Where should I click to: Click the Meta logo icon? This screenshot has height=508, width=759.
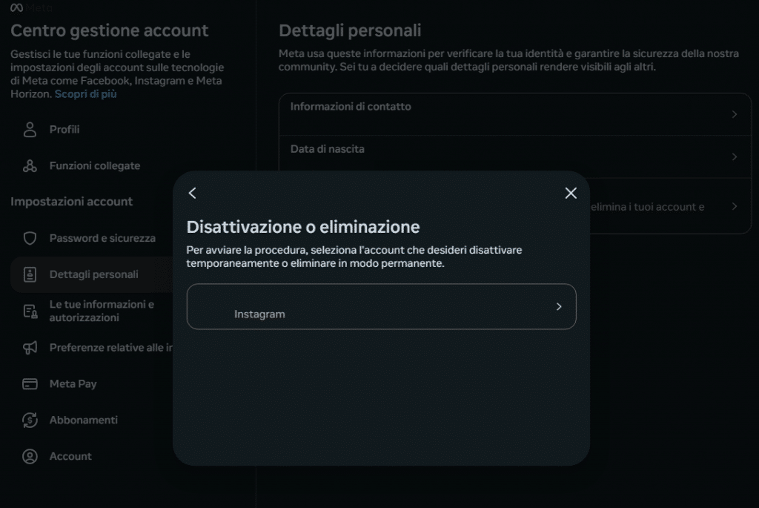17,7
